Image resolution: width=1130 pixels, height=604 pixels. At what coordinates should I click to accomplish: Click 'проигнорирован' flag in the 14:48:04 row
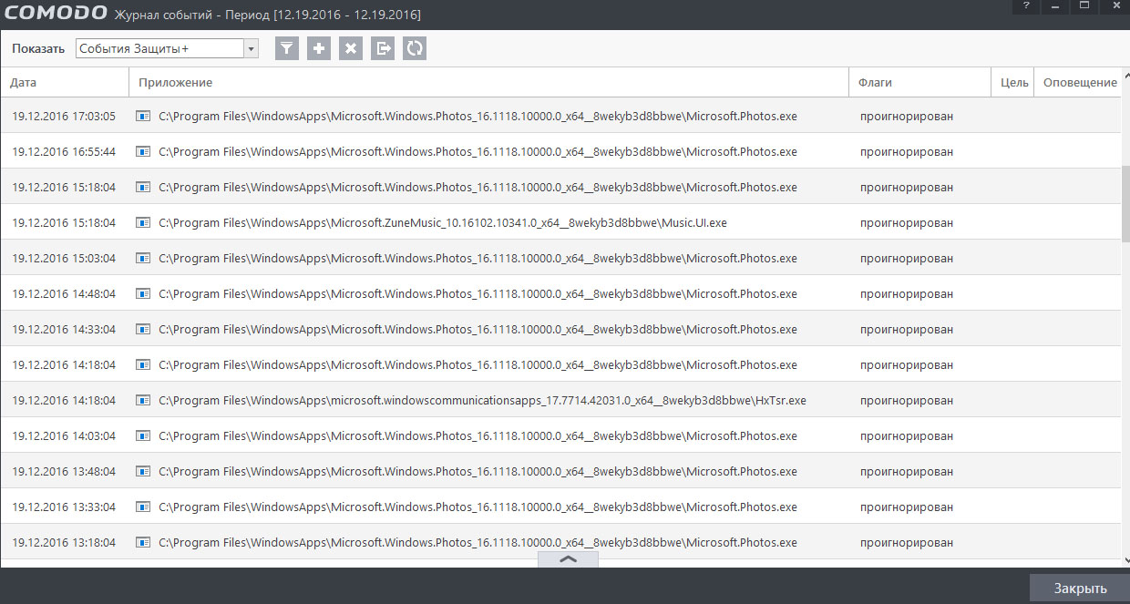tap(907, 293)
